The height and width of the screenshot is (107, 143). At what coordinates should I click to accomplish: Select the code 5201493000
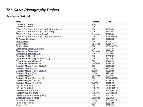coord(111,93)
